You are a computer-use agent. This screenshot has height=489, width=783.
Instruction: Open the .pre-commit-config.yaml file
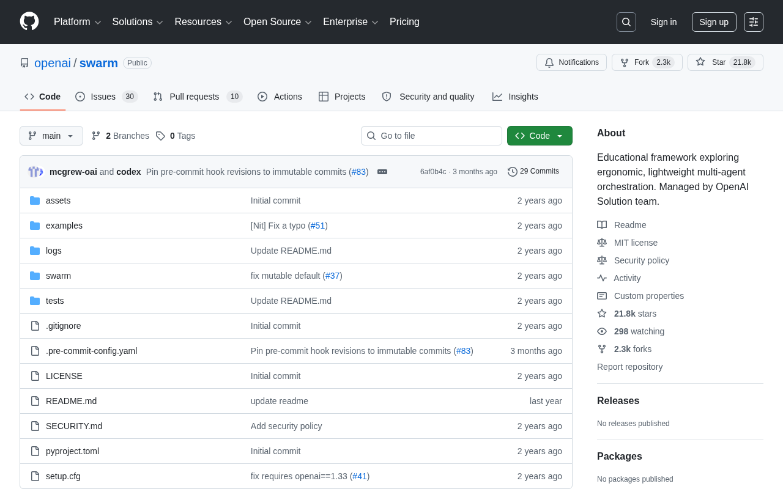(91, 351)
